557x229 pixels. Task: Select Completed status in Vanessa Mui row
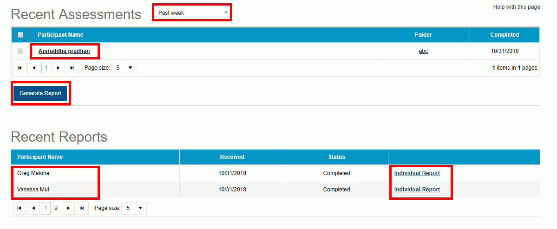(336, 190)
